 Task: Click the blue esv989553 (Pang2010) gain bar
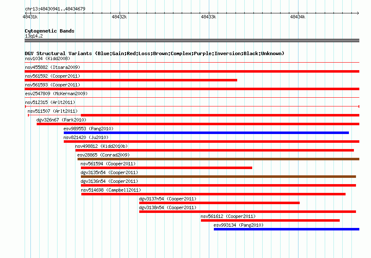click(x=206, y=133)
